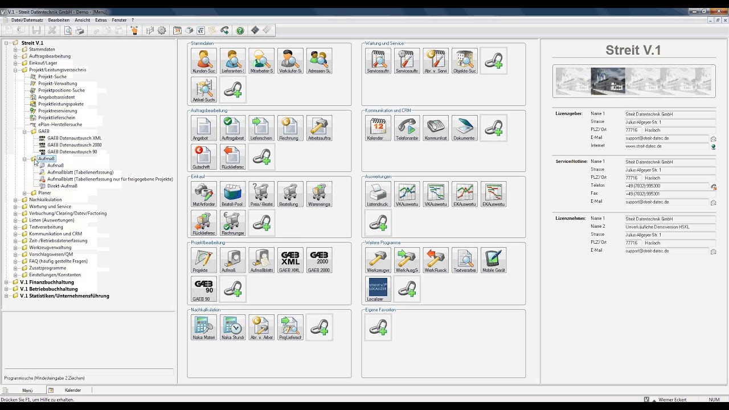Open the Angebot tile
729x410 pixels.
click(204, 128)
